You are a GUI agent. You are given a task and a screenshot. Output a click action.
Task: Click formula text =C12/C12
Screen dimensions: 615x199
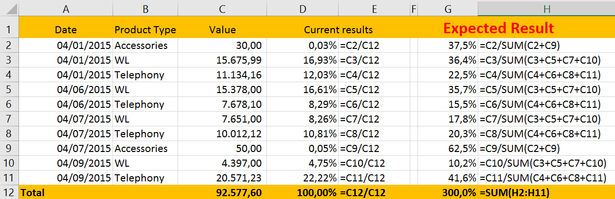[363, 192]
